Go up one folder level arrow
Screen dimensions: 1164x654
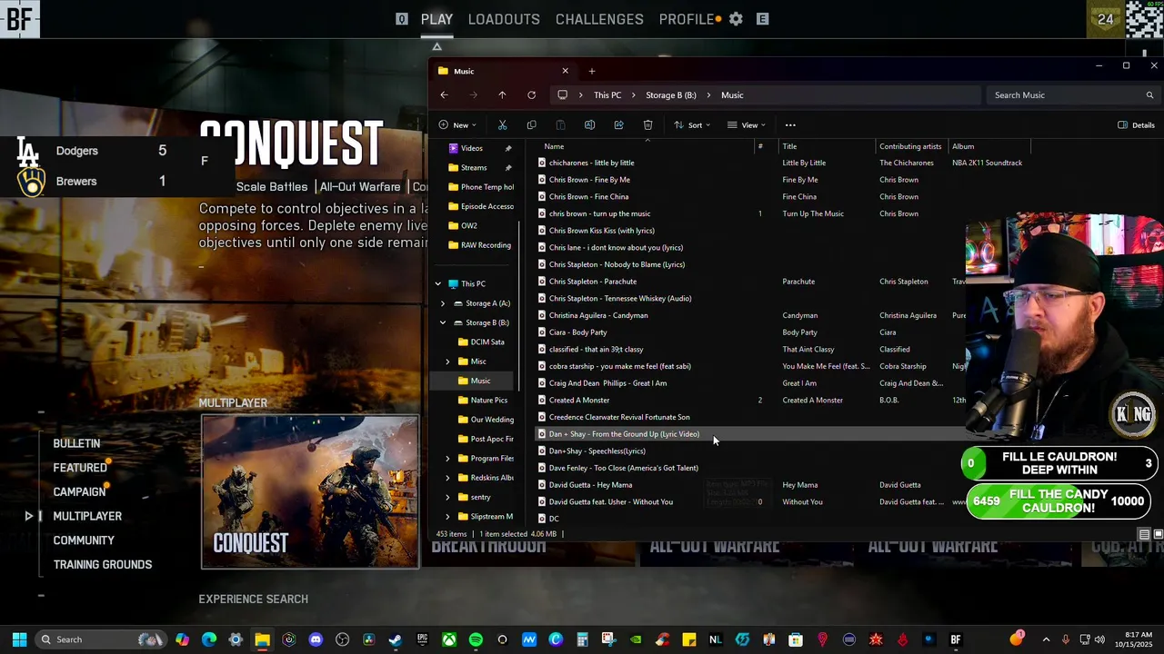tap(502, 95)
